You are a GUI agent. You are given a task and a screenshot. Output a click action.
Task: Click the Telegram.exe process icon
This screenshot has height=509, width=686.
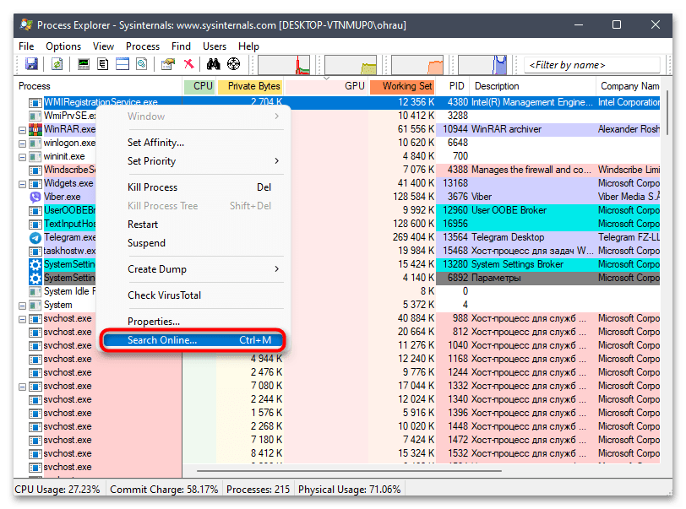(35, 237)
